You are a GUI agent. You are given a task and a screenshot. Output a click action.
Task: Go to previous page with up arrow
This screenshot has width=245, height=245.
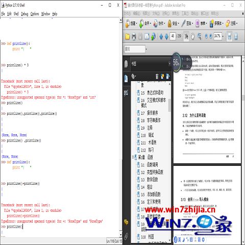(161, 36)
